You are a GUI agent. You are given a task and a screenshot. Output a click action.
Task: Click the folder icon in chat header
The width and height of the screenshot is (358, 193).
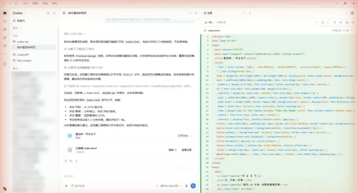[64, 13]
